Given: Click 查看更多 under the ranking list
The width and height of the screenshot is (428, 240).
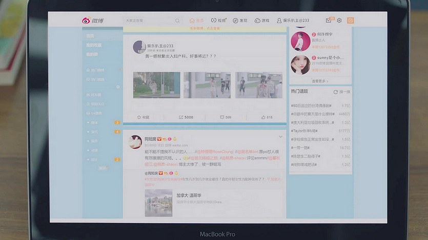Looking at the screenshot, I should [x=320, y=81].
